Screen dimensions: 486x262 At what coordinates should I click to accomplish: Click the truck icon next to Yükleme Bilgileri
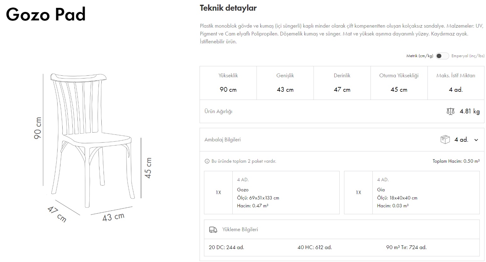pos(213,230)
